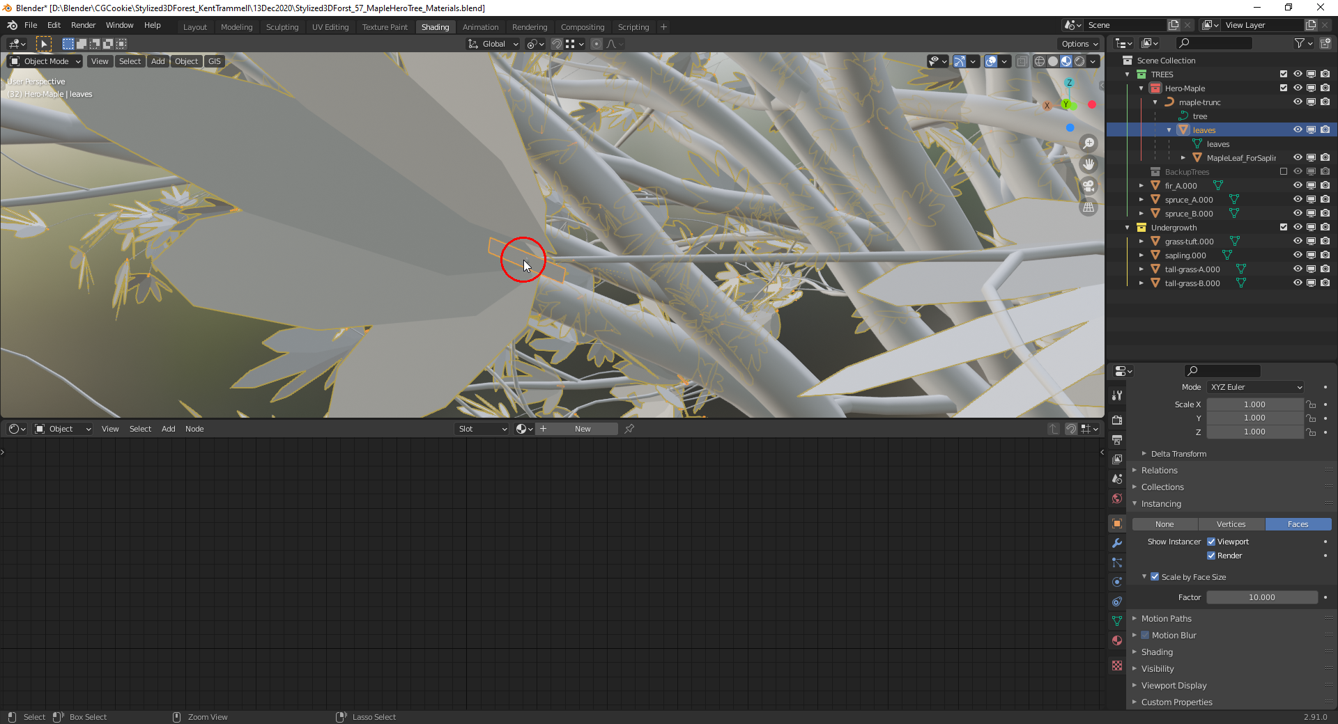Viewport: 1338px width, 724px height.
Task: Open the Window menu
Action: coord(119,25)
